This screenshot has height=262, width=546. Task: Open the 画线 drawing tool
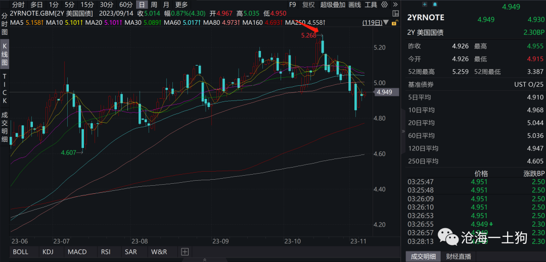click(x=354, y=5)
